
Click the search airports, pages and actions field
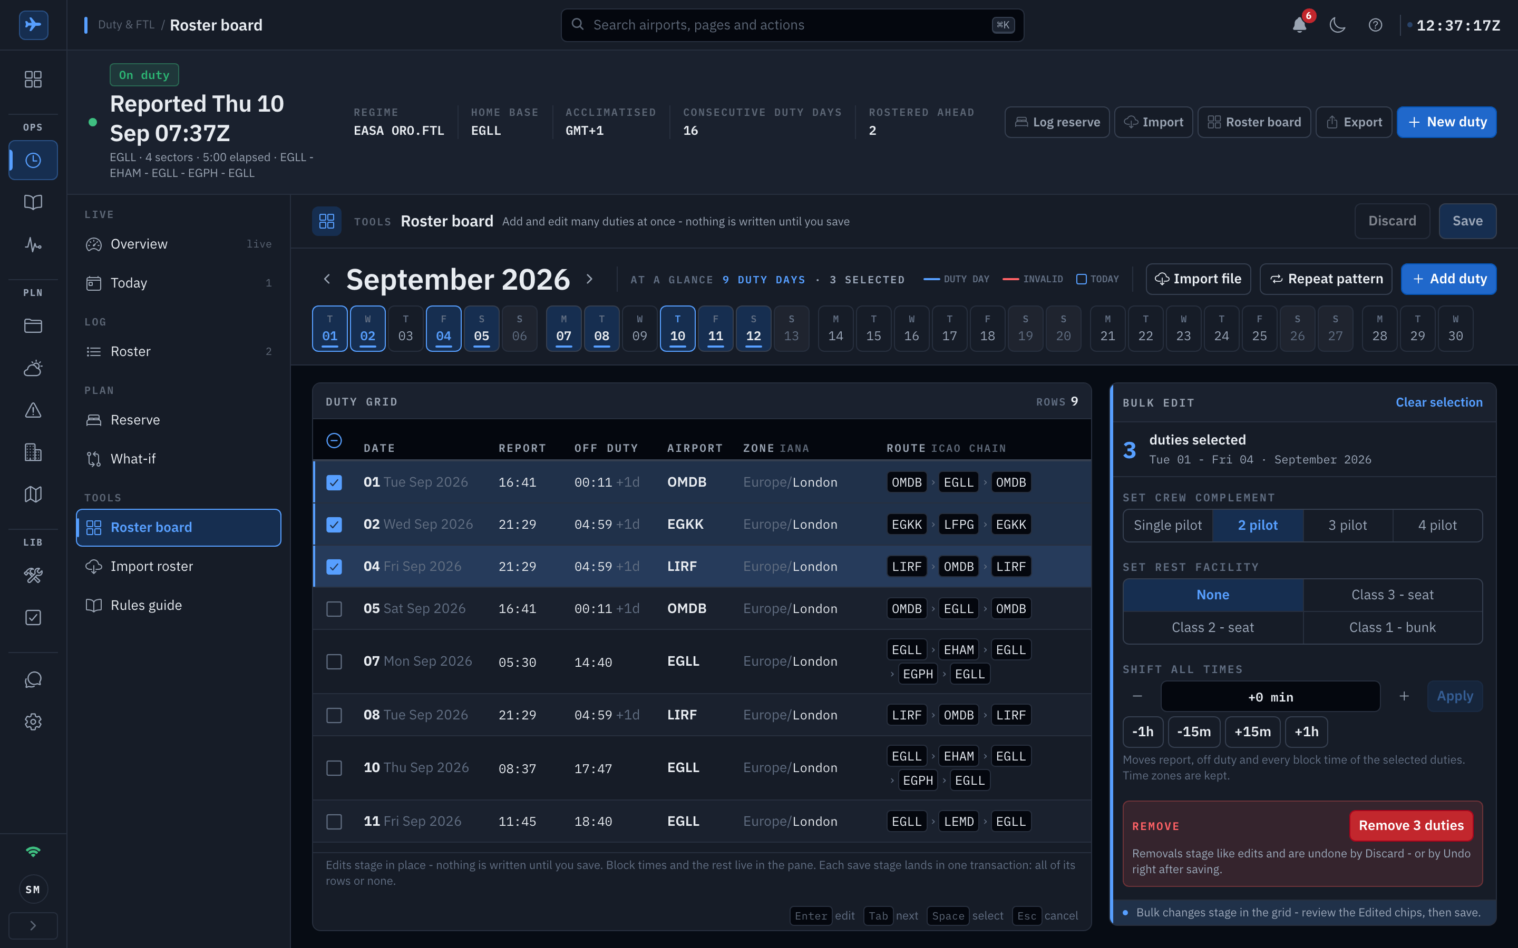click(792, 25)
